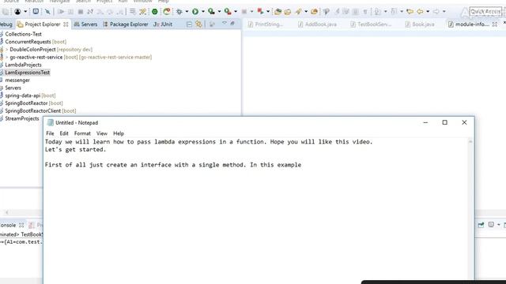The width and height of the screenshot is (506, 284).
Task: Close the Project Explorer view tab
Action: point(66,24)
